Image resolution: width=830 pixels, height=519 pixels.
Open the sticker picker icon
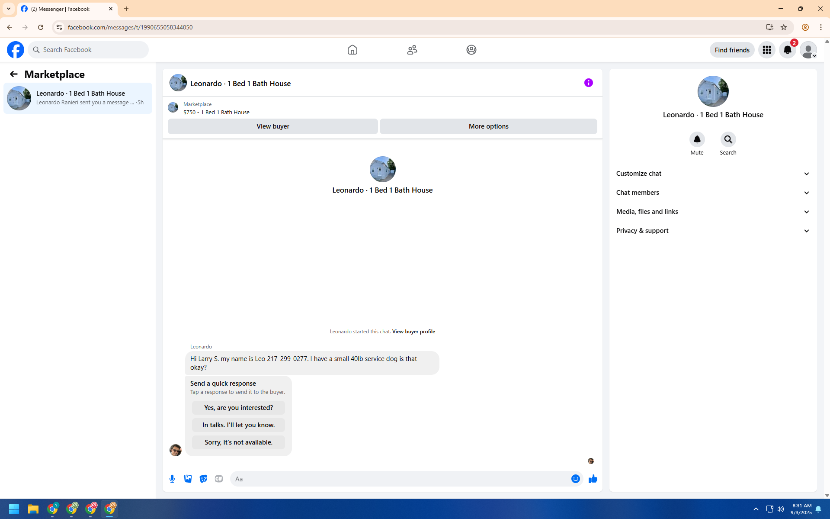click(x=203, y=479)
